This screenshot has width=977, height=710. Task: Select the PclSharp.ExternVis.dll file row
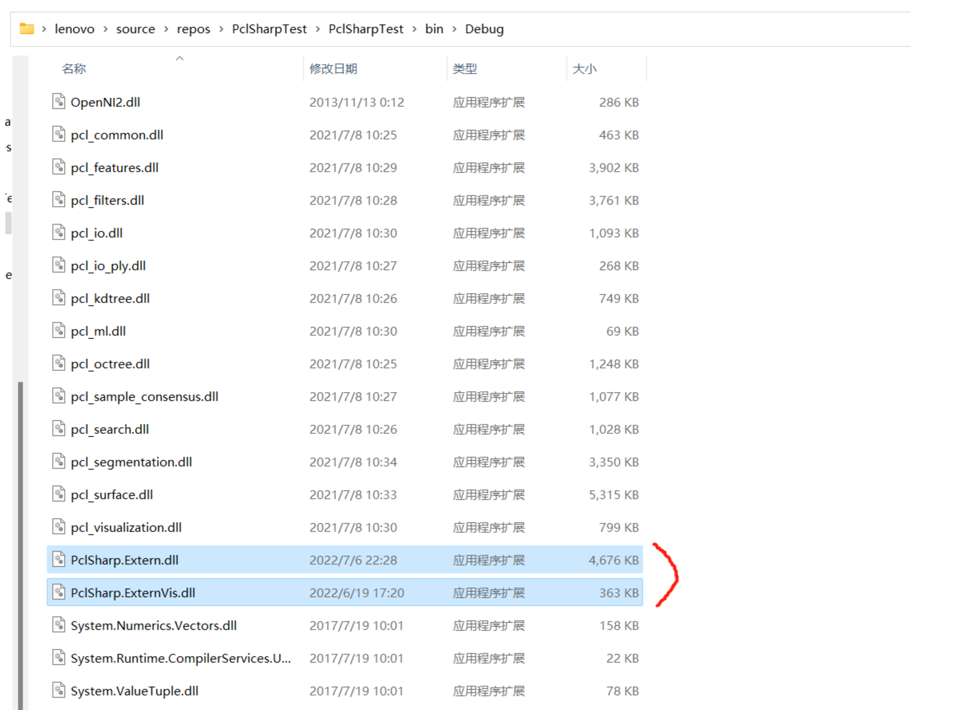345,592
